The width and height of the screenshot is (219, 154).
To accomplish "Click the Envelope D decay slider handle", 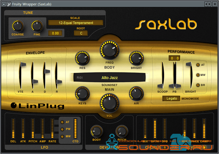I will click(47, 71).
